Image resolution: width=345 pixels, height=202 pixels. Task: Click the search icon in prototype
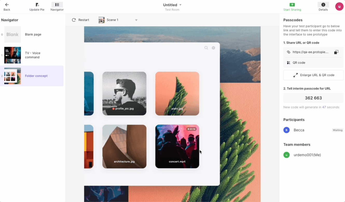(x=206, y=48)
